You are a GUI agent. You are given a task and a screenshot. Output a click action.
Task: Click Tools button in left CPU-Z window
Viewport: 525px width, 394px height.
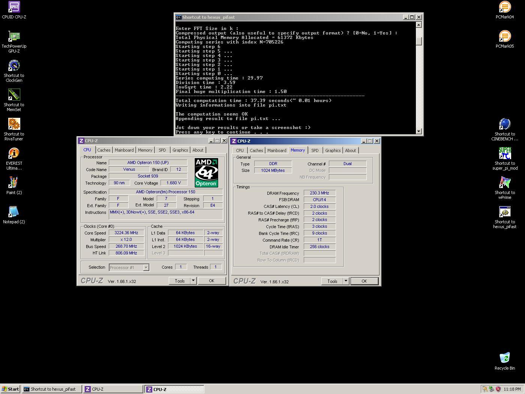(x=180, y=281)
